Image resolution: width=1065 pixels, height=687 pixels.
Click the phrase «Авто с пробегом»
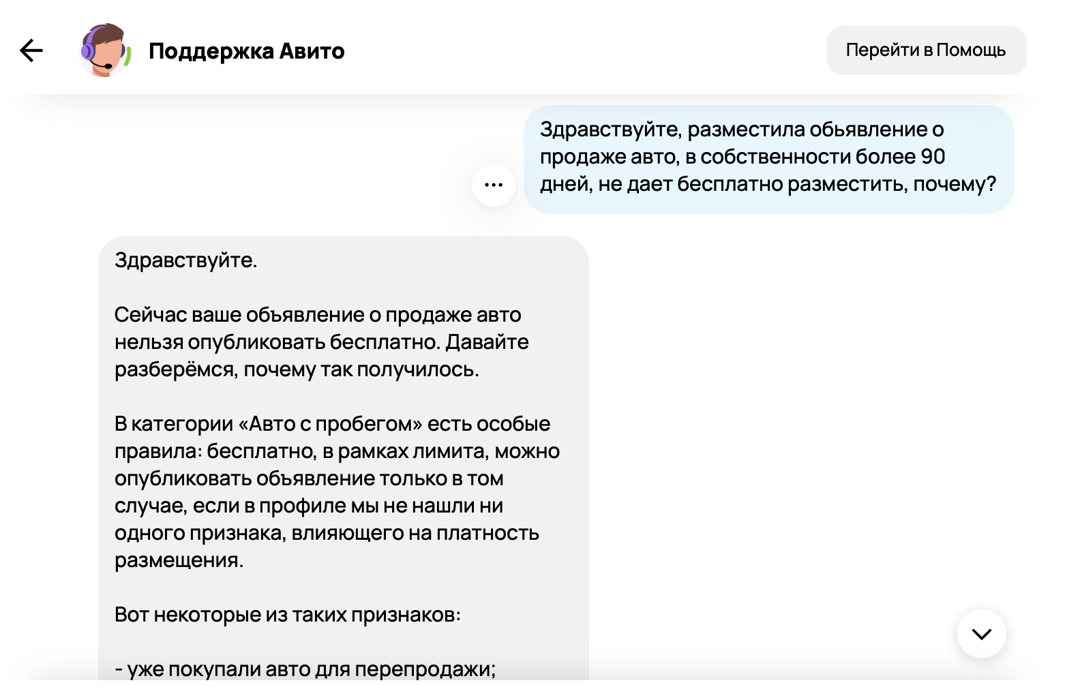(330, 424)
